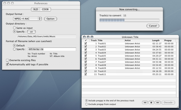This screenshot has width=181, height=110.
Task: Click length value 04:50:48
Action: pyautogui.click(x=157, y=62)
